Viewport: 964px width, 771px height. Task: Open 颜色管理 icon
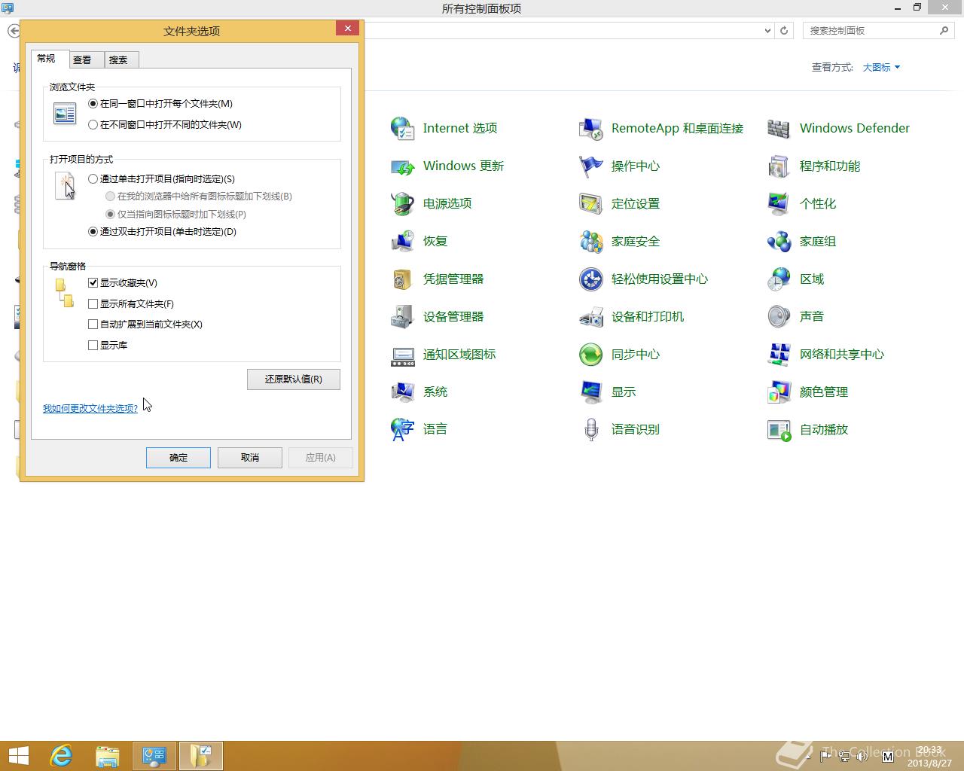click(x=779, y=392)
